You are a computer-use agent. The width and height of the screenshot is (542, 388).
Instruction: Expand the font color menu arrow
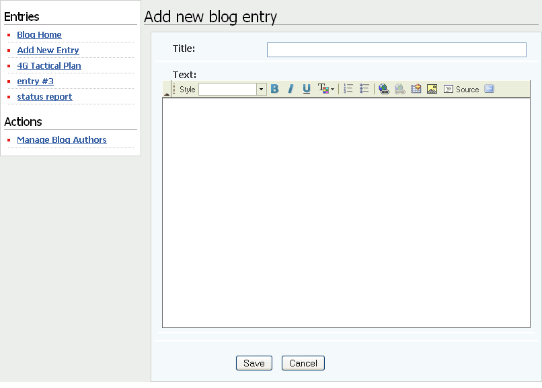[332, 88]
